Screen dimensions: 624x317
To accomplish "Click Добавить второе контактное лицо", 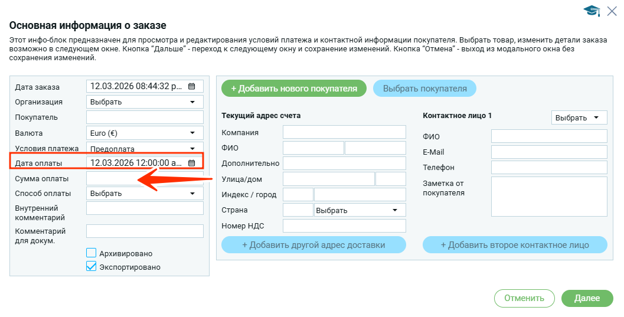I will pos(515,245).
